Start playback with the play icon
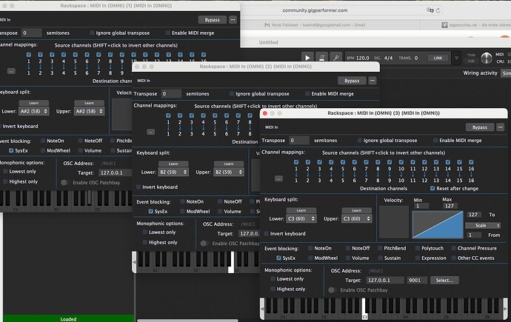The image size is (511, 322). click(x=307, y=58)
